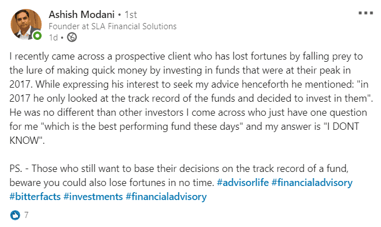This screenshot has height=227, width=381.
Task: Open the #bitterfacts hashtag
Action: pos(35,197)
